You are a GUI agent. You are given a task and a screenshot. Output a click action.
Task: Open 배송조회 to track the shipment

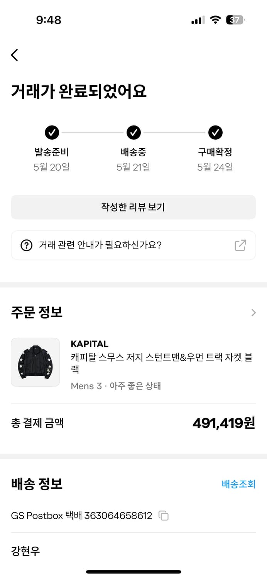pyautogui.click(x=239, y=484)
